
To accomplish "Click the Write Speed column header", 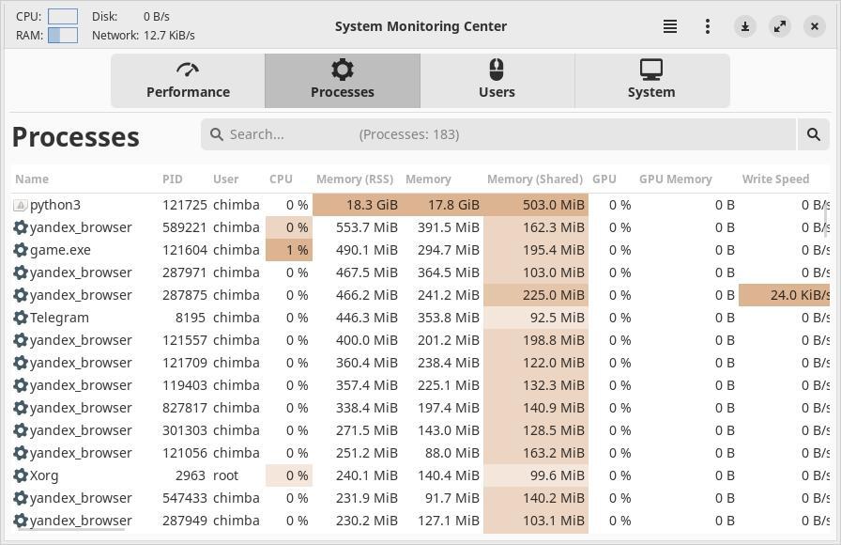I will [775, 179].
